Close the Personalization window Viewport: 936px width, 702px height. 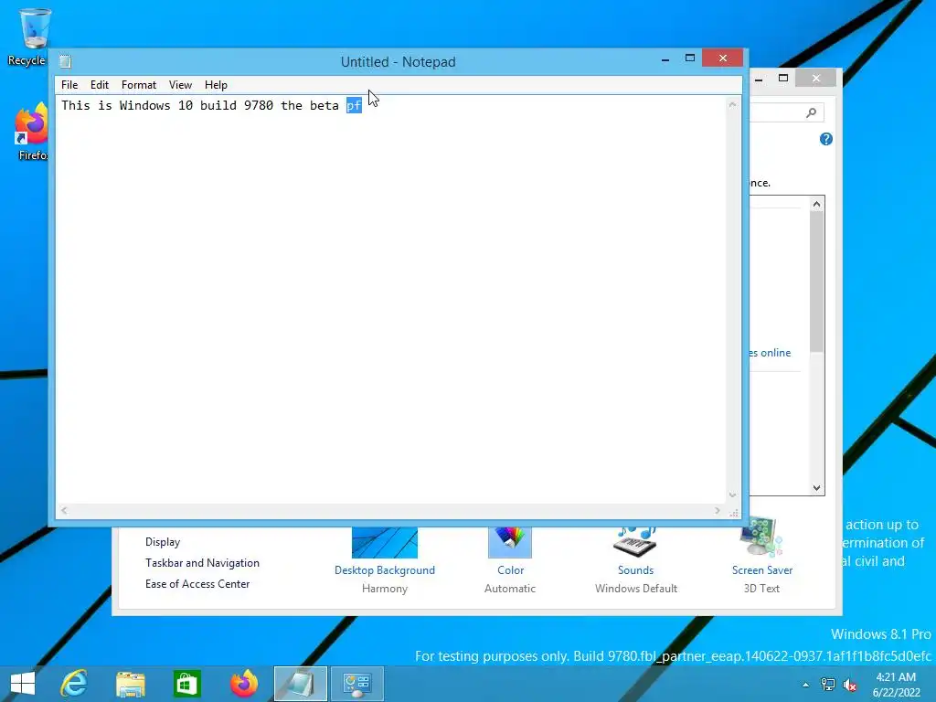point(816,78)
